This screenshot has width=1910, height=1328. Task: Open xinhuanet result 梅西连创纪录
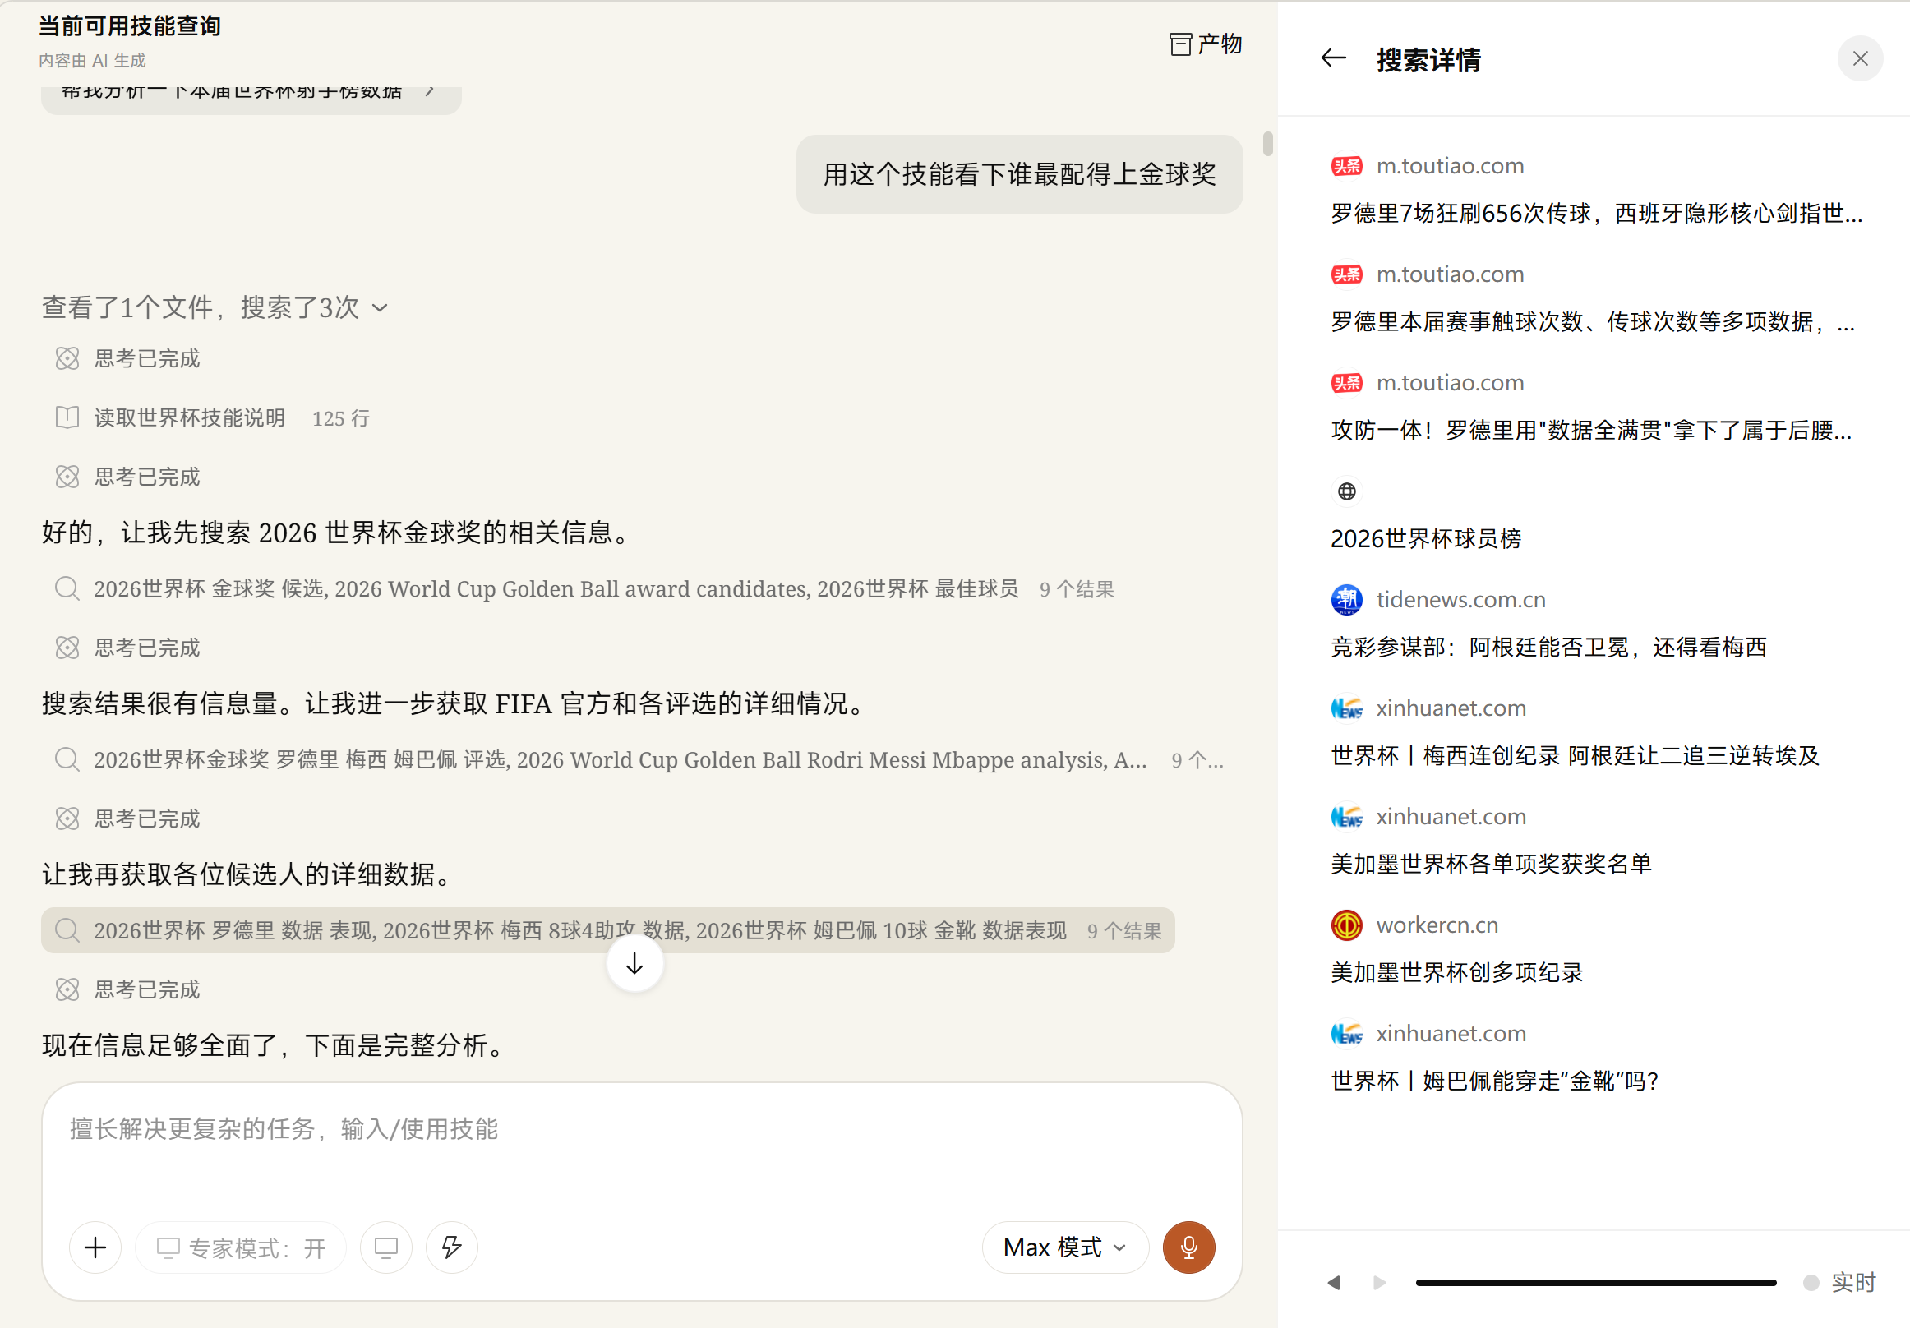pyautogui.click(x=1575, y=731)
